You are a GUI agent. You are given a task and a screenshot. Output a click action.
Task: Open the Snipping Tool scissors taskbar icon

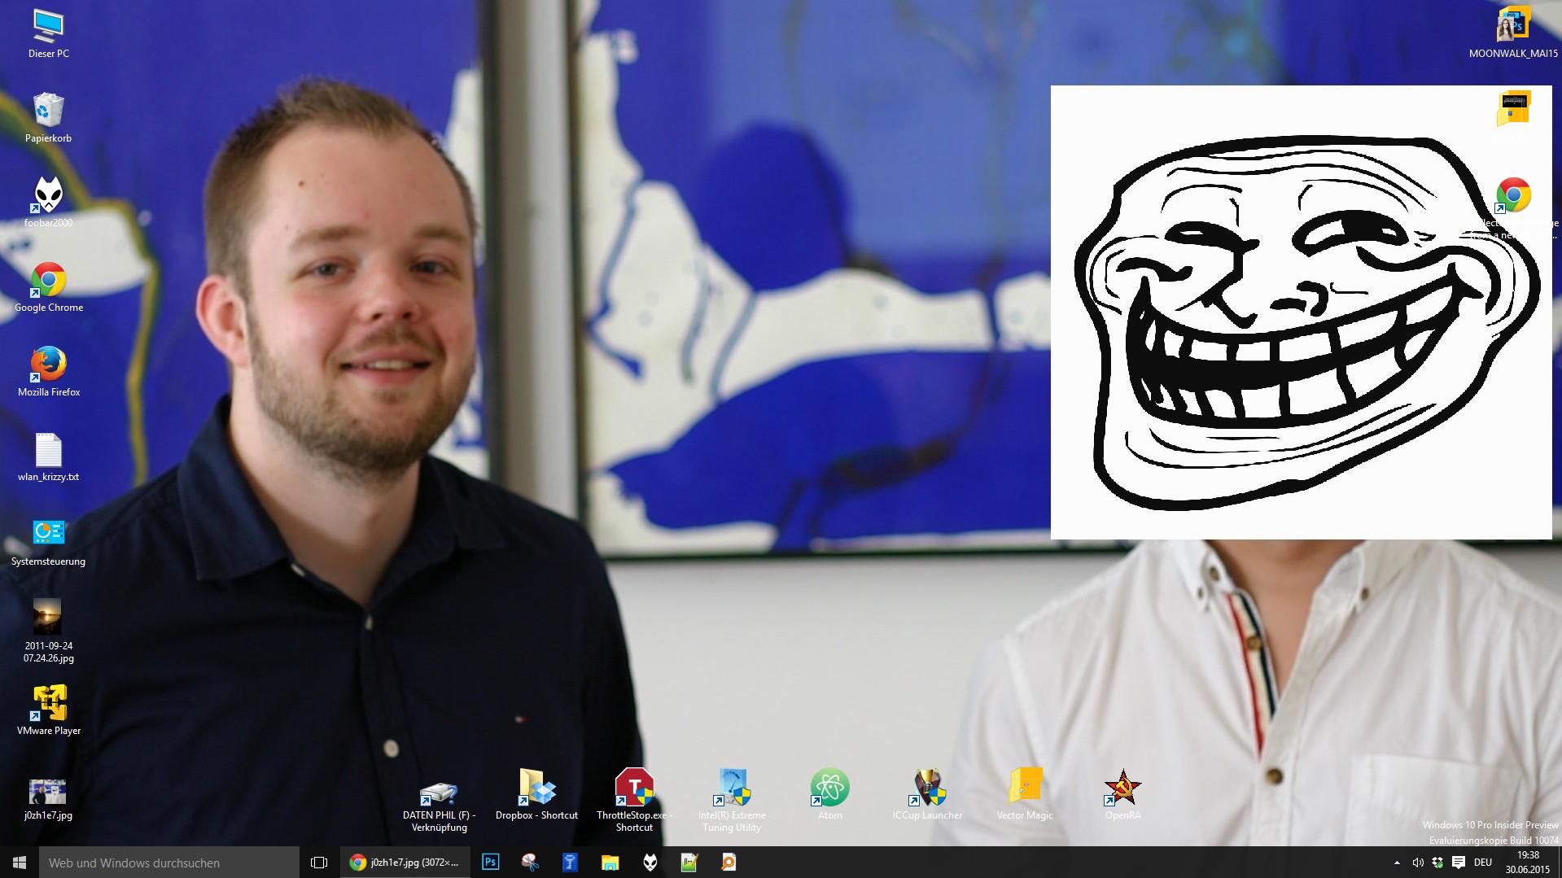(x=530, y=863)
